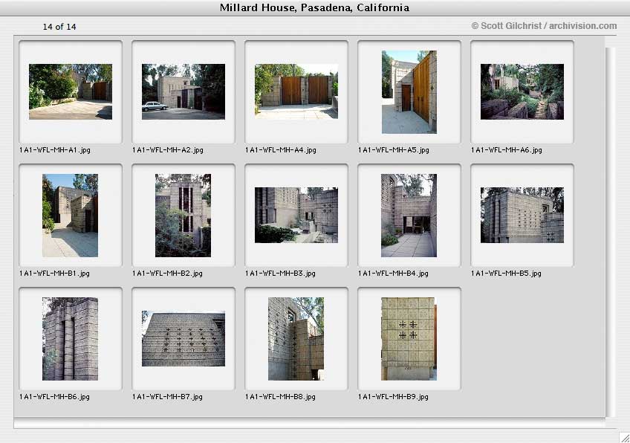Click filename label 1A1-WFL-MH-B5.jpg

click(x=506, y=274)
